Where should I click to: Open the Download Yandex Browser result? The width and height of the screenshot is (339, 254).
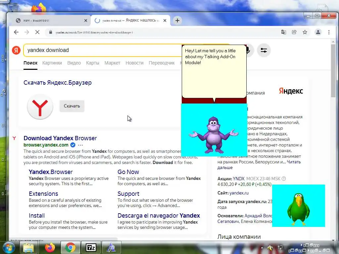pos(60,138)
